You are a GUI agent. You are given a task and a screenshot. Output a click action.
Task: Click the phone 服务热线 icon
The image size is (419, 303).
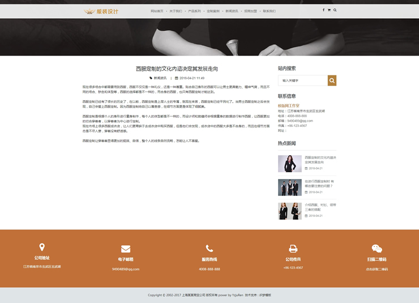pyautogui.click(x=209, y=249)
